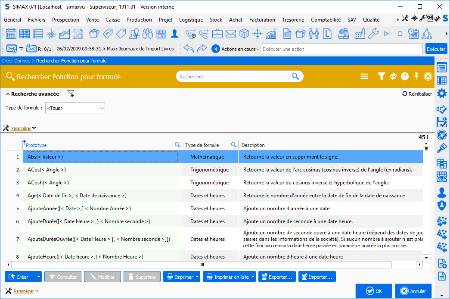
Task: Expand the Actions en cours dropdown
Action: [258, 49]
